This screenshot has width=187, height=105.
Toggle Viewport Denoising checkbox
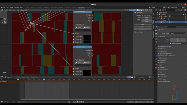click(x=170, y=43)
